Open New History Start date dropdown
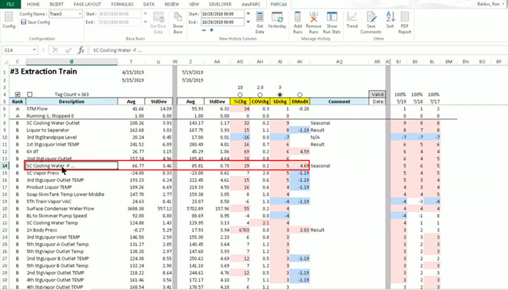 [x=248, y=14]
